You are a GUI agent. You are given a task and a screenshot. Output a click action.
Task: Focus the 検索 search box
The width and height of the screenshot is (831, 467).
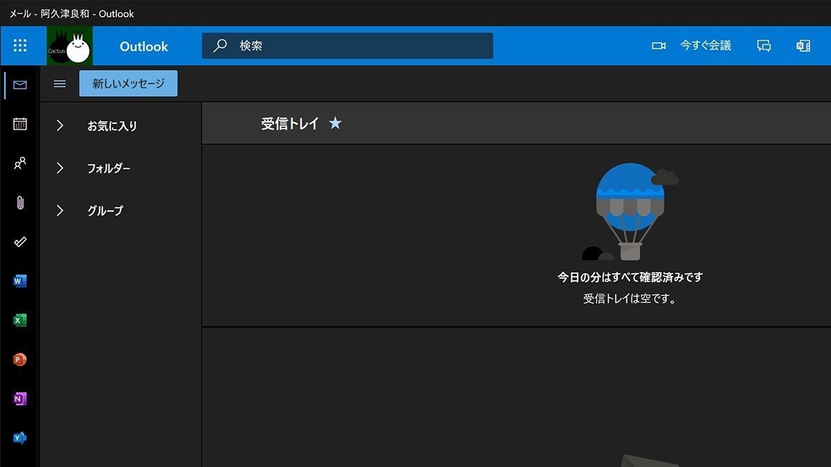[348, 46]
